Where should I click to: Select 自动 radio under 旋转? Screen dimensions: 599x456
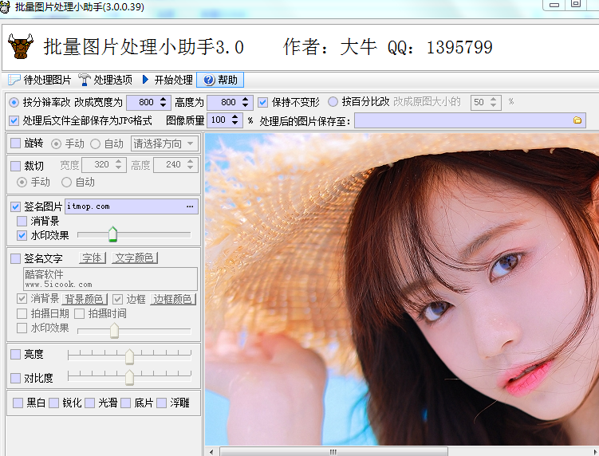(x=95, y=144)
